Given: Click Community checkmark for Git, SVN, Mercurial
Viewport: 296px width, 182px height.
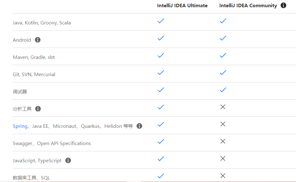Looking at the screenshot, I should click(x=223, y=73).
